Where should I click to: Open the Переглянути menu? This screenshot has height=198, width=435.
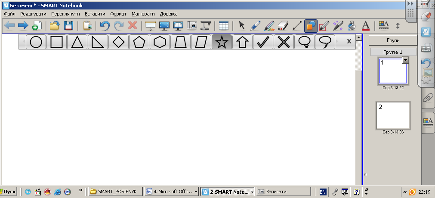click(65, 14)
